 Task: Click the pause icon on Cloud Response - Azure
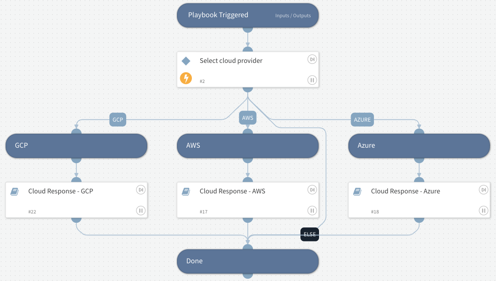tap(483, 211)
